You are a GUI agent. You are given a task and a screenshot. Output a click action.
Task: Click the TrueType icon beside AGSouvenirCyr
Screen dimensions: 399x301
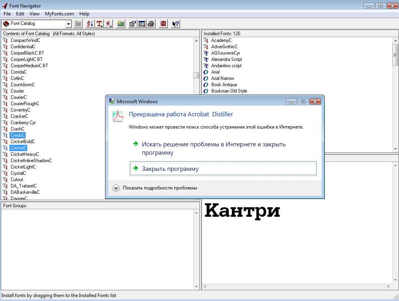coord(206,53)
